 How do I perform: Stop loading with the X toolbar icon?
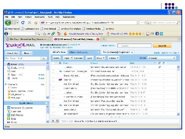pos(30,22)
